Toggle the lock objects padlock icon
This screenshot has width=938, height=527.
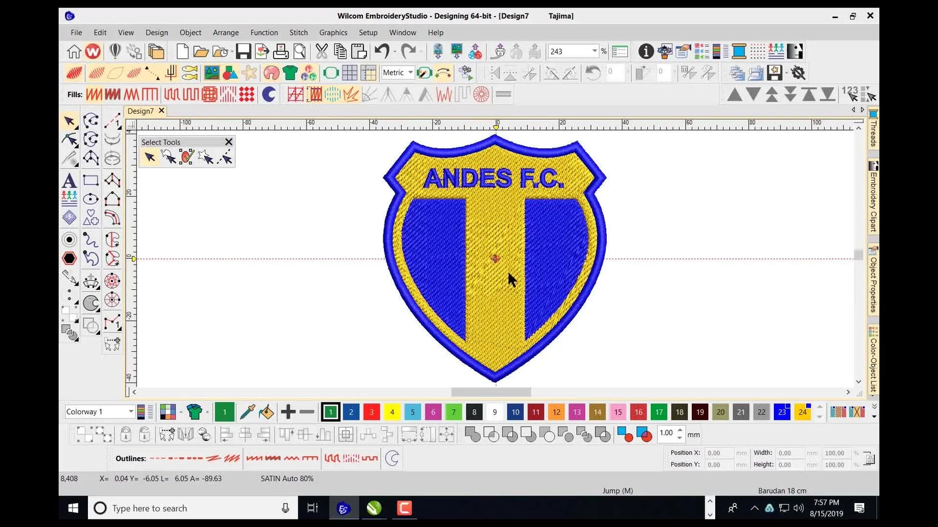pyautogui.click(x=126, y=436)
